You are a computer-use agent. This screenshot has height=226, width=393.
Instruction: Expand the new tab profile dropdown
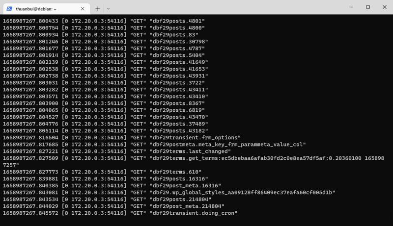point(108,8)
